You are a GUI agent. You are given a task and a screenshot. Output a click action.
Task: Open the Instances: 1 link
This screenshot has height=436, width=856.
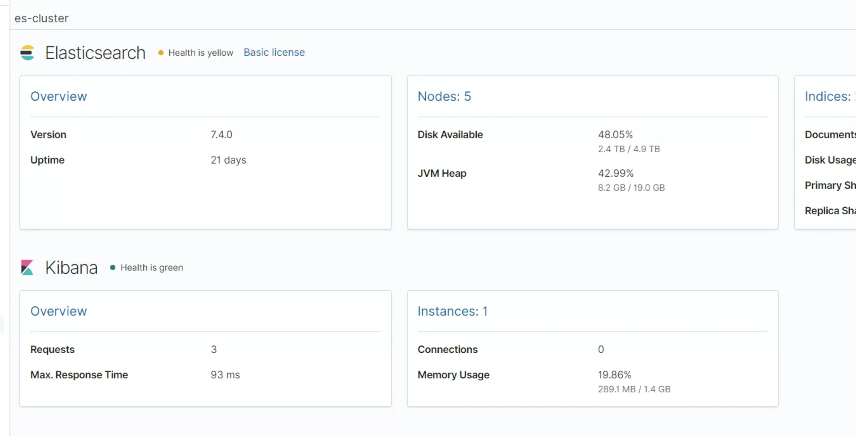click(453, 311)
